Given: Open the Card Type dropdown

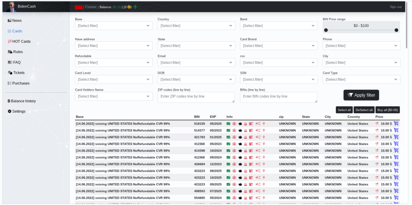Looking at the screenshot, I should [362, 79].
